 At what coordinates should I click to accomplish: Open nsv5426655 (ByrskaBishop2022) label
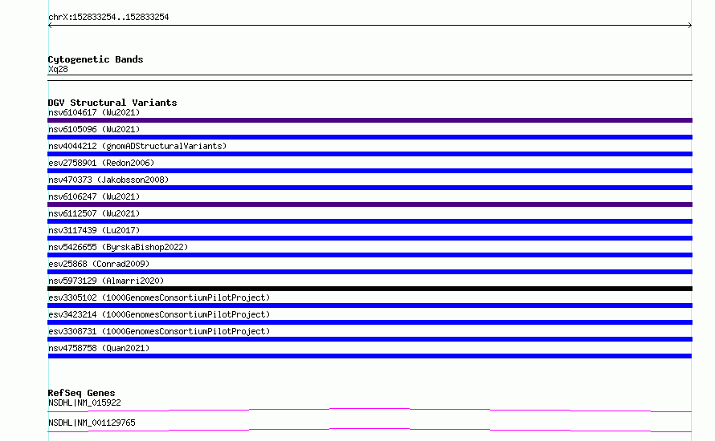(x=118, y=247)
